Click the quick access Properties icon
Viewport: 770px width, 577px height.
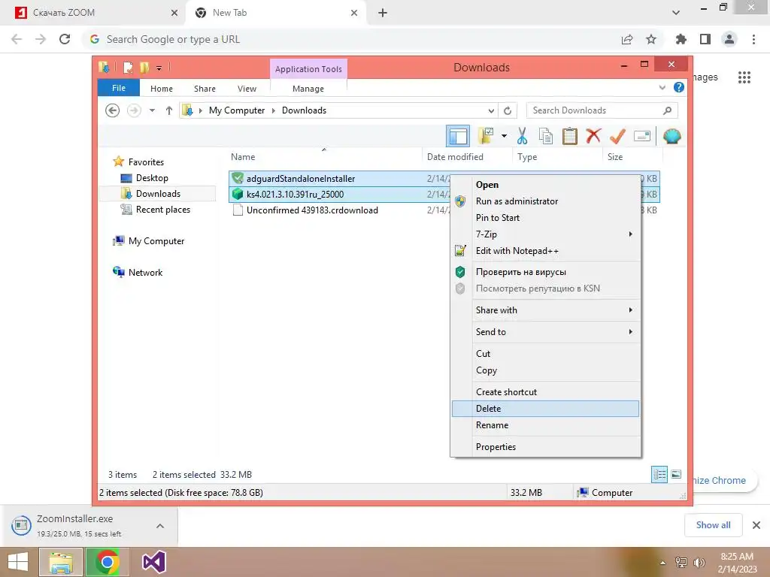click(128, 67)
